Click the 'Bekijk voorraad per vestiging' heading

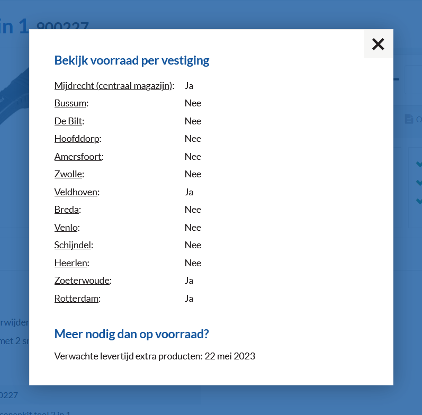point(132,60)
